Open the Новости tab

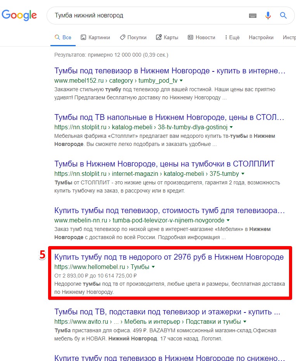[201, 37]
